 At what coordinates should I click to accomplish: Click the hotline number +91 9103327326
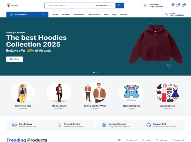177,15
